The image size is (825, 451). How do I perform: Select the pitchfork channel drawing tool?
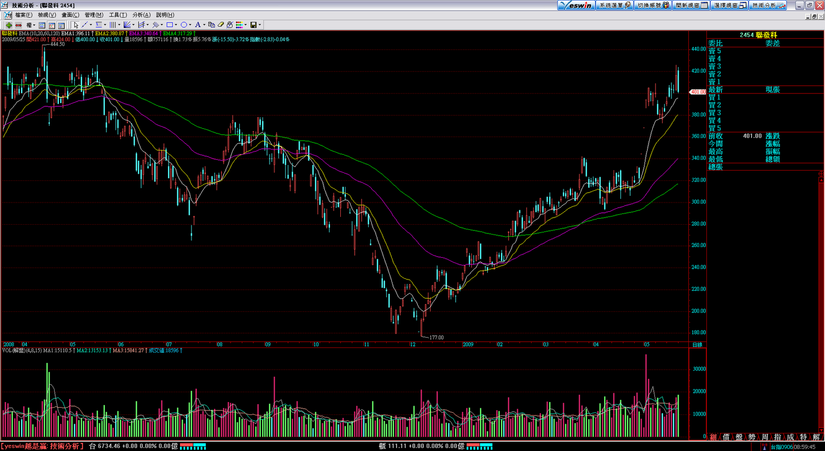[x=141, y=25]
